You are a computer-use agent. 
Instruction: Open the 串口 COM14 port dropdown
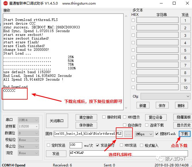(28, 120)
